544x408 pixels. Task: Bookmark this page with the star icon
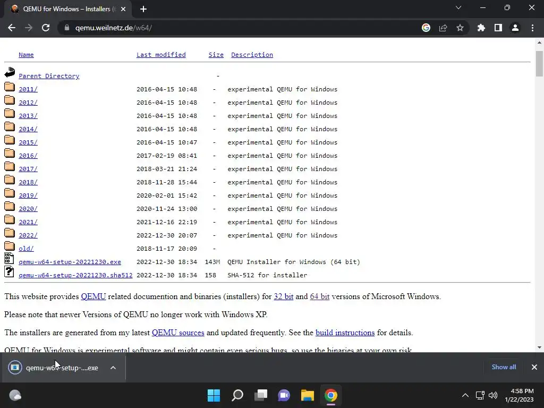tap(460, 28)
